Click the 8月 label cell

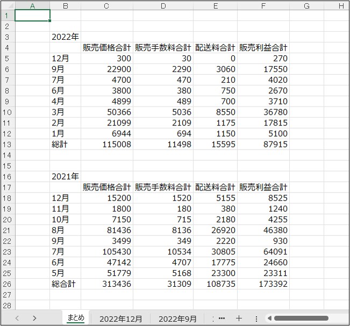[66, 230]
